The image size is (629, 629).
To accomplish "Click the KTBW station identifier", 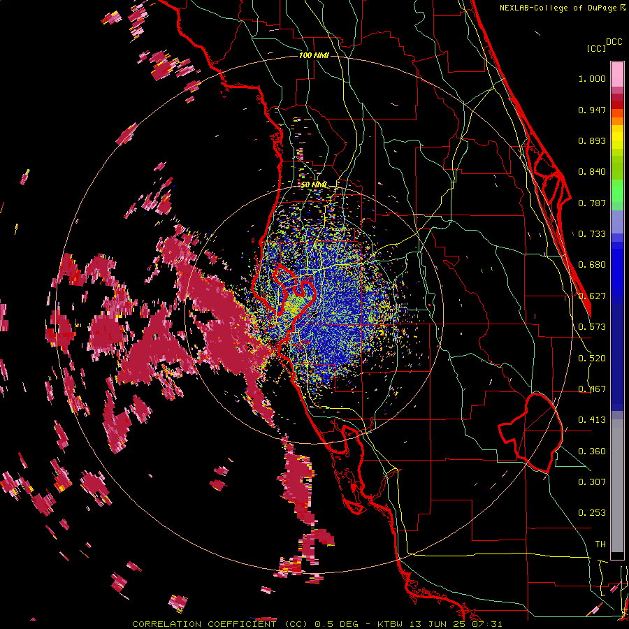I will [391, 624].
